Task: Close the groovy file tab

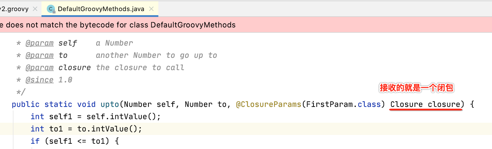Action: [x=35, y=9]
